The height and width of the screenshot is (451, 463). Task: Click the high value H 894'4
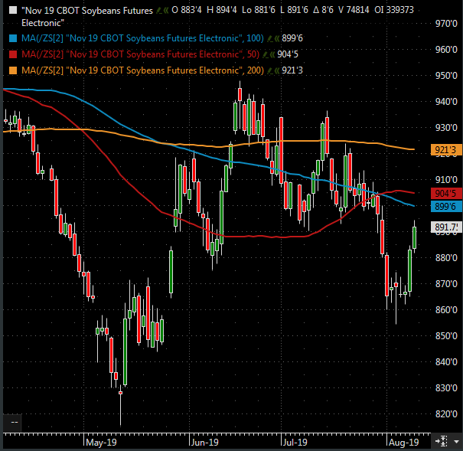222,11
